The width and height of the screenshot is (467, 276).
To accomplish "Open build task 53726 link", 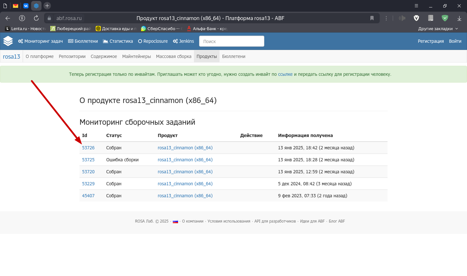I will pos(88,148).
